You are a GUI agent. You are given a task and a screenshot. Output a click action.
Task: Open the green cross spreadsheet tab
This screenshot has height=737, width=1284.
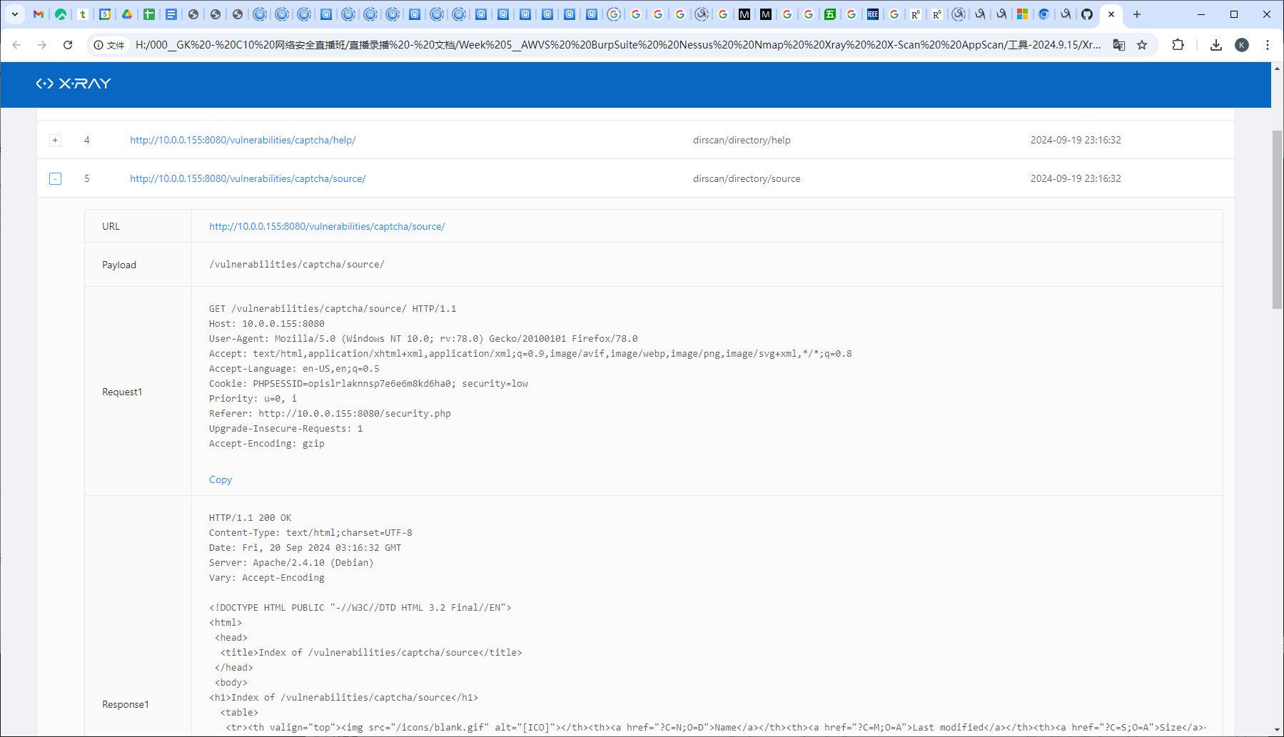click(x=149, y=14)
